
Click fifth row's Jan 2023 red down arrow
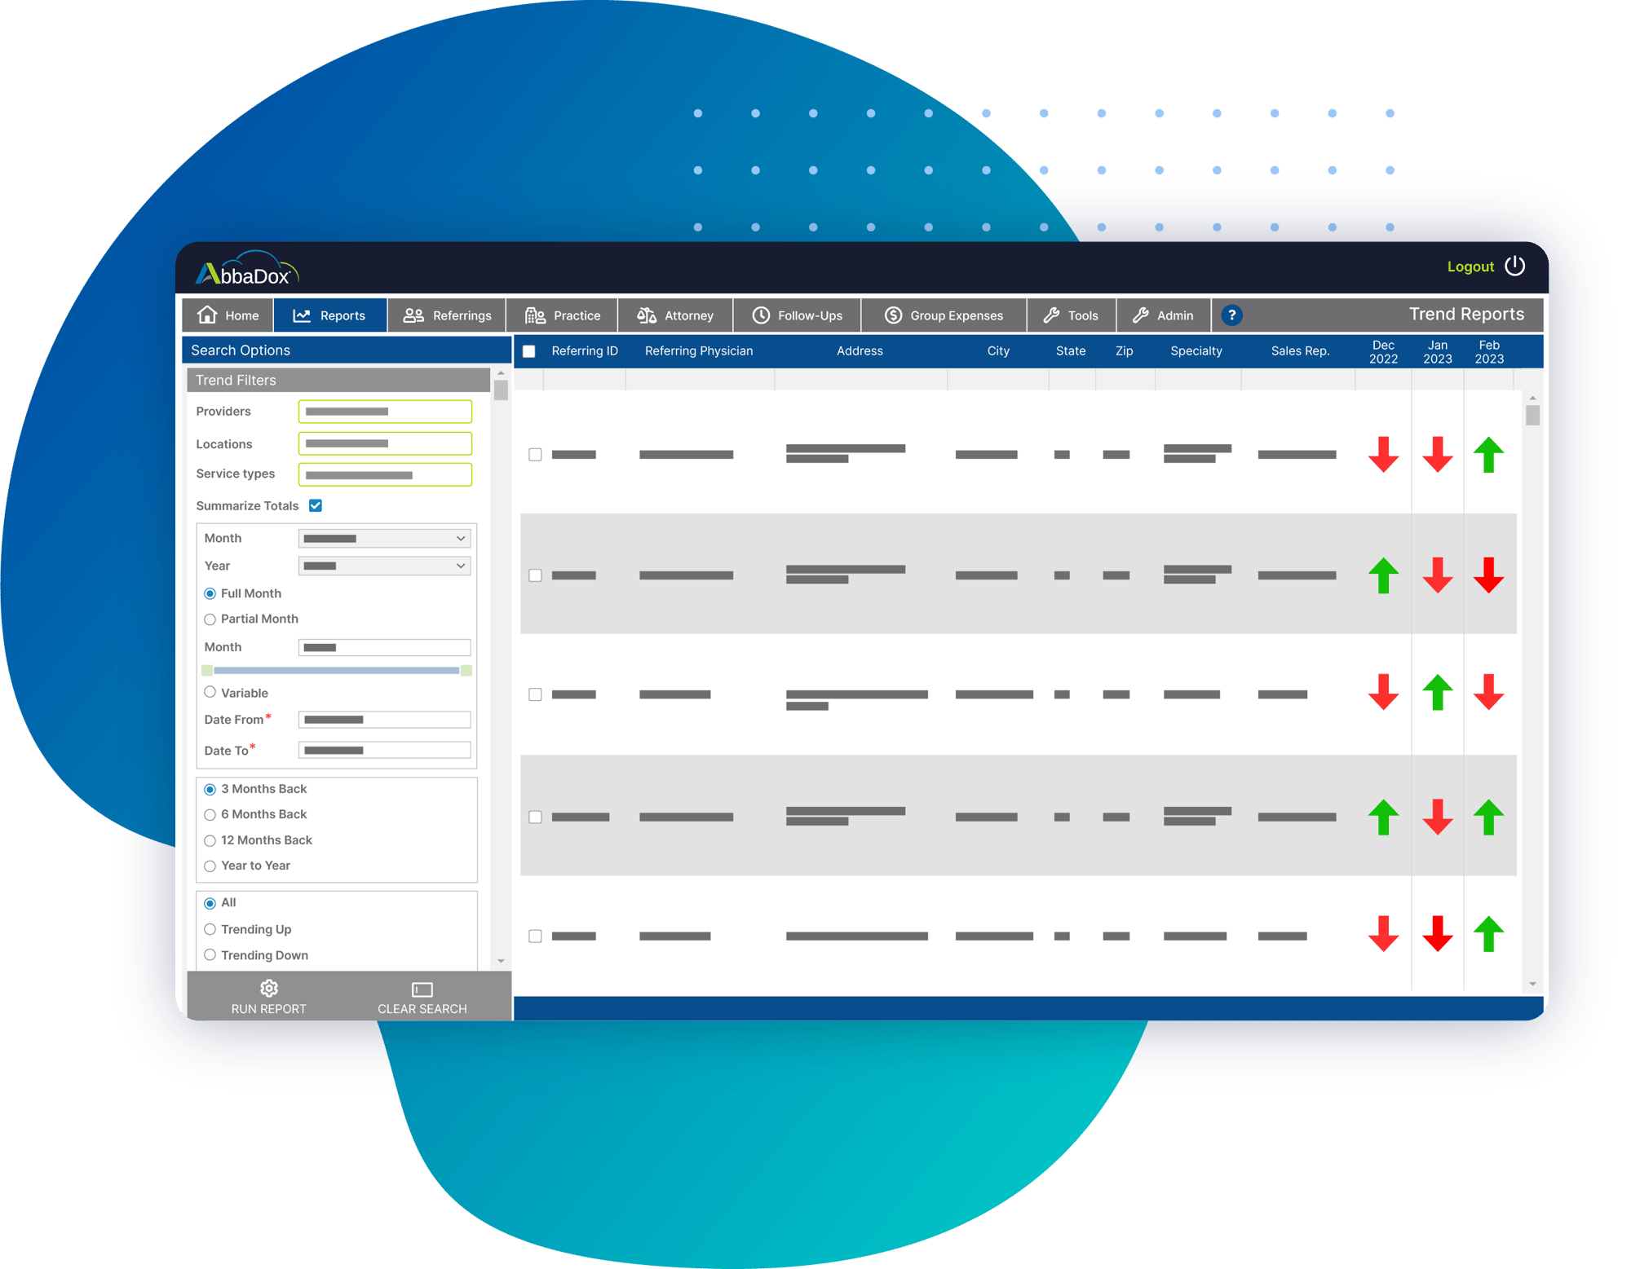click(x=1437, y=934)
